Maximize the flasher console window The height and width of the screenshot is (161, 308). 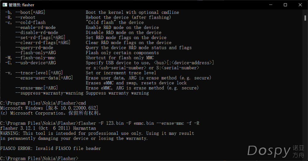point(286,5)
